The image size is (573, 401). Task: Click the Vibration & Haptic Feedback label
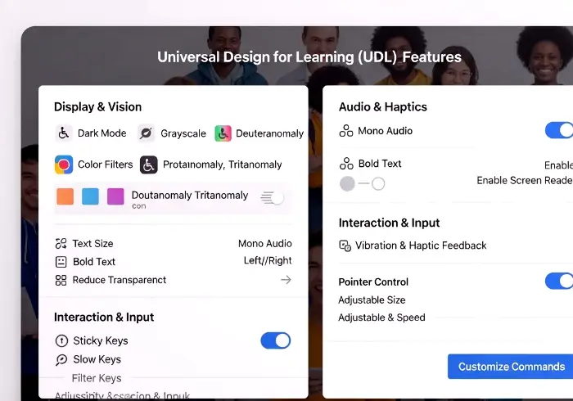tap(421, 246)
